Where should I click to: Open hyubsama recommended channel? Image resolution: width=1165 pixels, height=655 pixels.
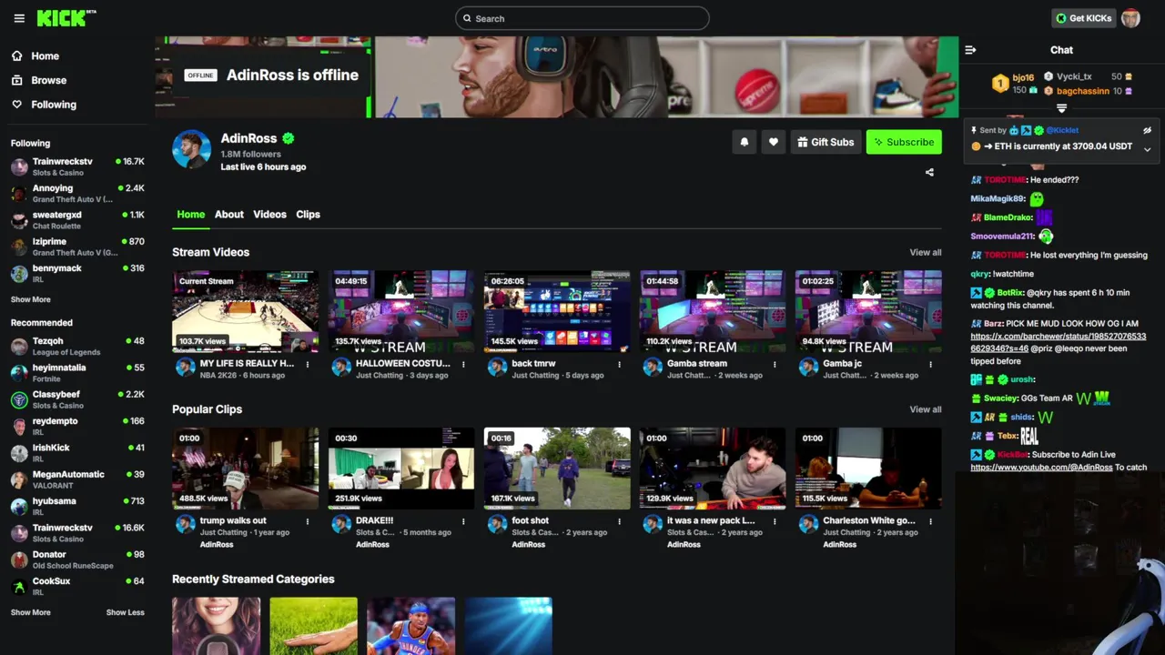click(77, 506)
